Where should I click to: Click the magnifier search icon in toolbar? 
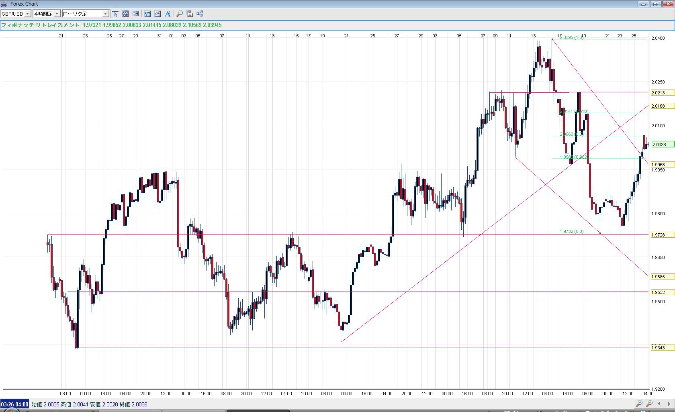180,14
